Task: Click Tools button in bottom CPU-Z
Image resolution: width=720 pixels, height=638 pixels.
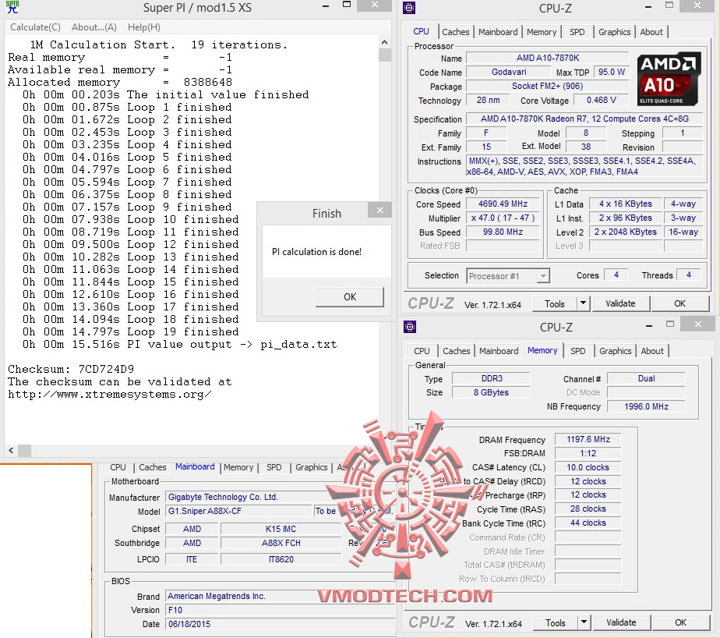Action: pos(555,623)
